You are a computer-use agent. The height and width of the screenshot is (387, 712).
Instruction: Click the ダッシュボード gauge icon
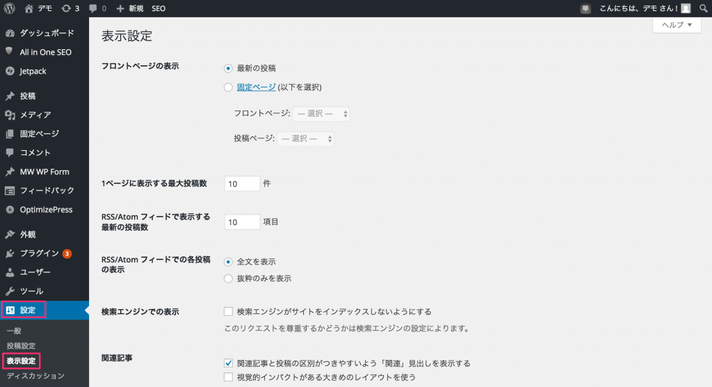pos(10,33)
